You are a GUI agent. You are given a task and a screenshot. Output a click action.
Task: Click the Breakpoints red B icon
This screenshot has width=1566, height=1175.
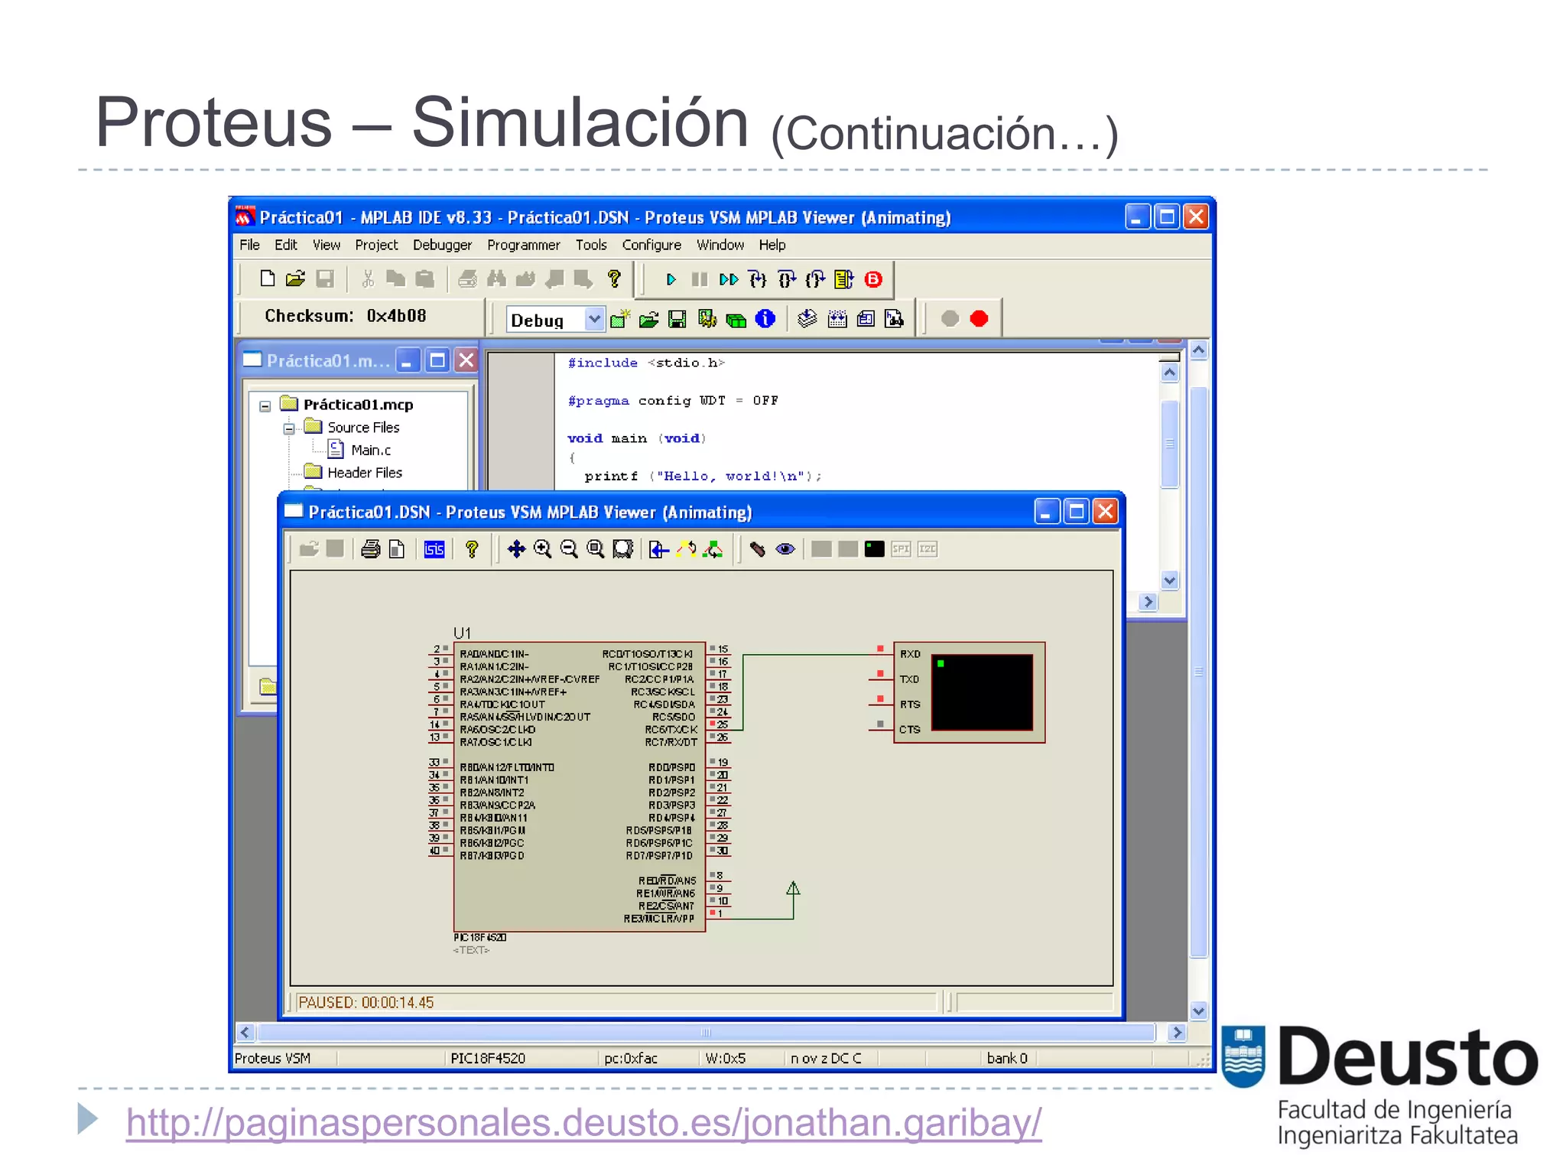click(x=873, y=280)
